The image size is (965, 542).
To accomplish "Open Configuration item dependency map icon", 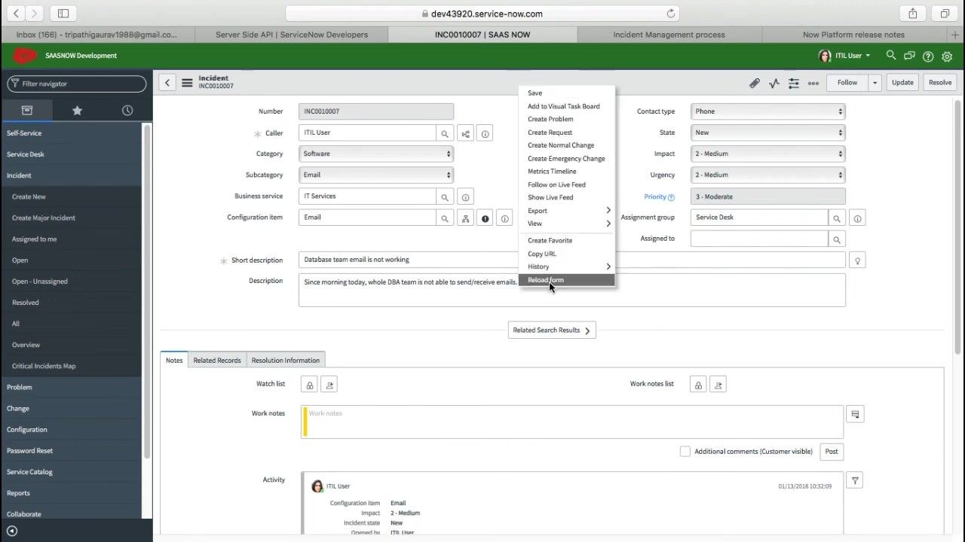I will [x=466, y=218].
